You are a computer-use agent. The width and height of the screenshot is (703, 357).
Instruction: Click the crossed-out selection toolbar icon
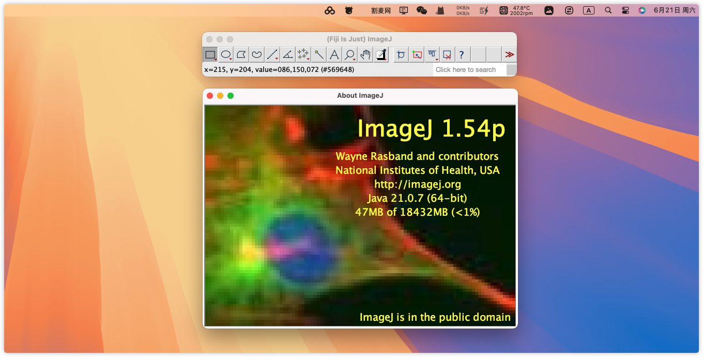pos(448,54)
